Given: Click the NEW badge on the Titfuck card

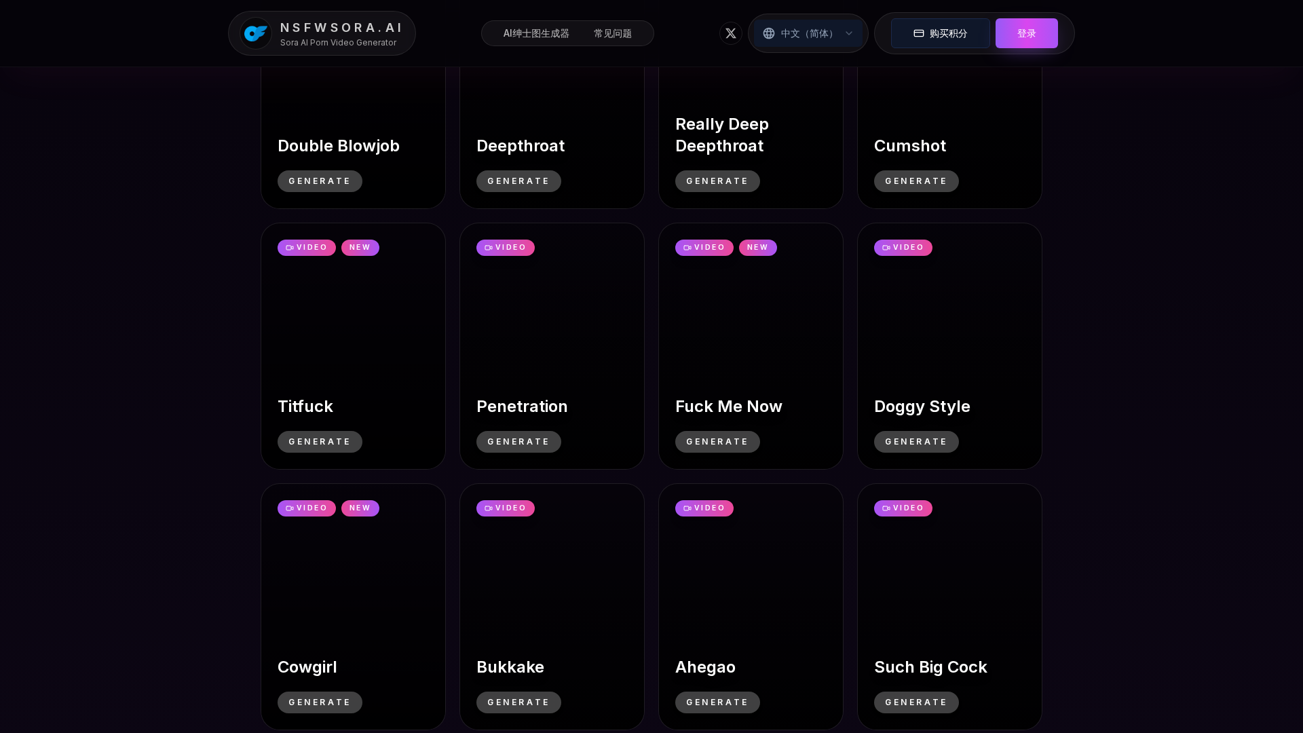Looking at the screenshot, I should 360,248.
